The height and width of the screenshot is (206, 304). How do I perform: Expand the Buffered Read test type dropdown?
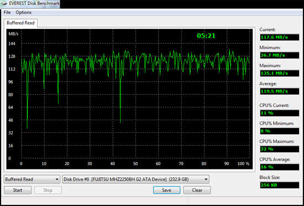(32, 179)
